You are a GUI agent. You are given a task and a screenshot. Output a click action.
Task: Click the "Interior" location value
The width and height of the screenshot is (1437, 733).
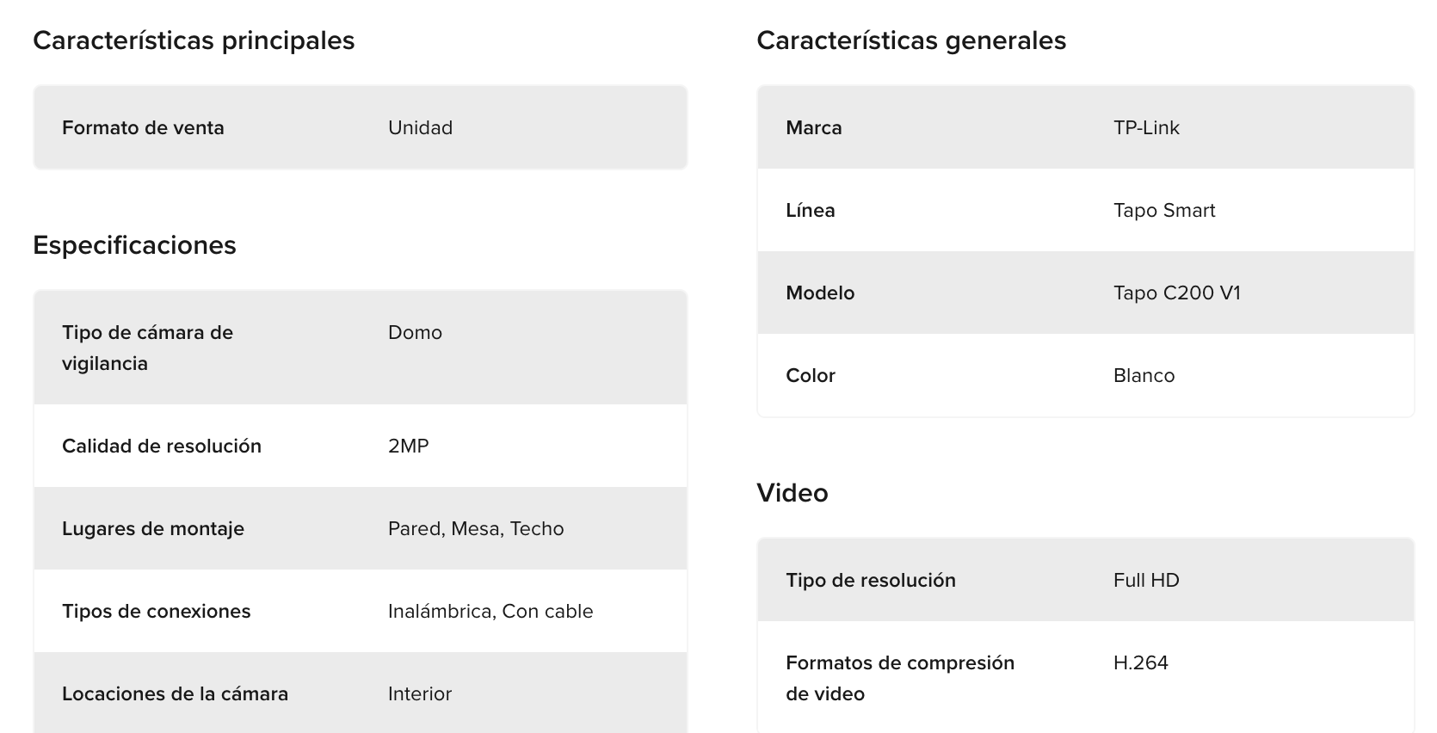point(420,694)
